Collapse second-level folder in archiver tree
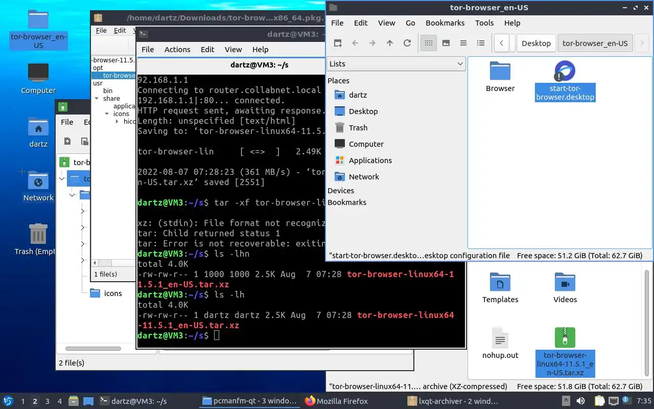Screen dimensions: 654x409 [x=72, y=195]
